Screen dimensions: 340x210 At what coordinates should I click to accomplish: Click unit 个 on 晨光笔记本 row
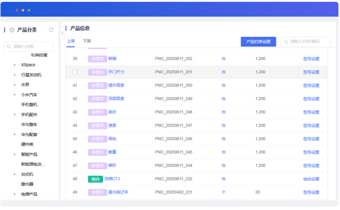pos(224,192)
